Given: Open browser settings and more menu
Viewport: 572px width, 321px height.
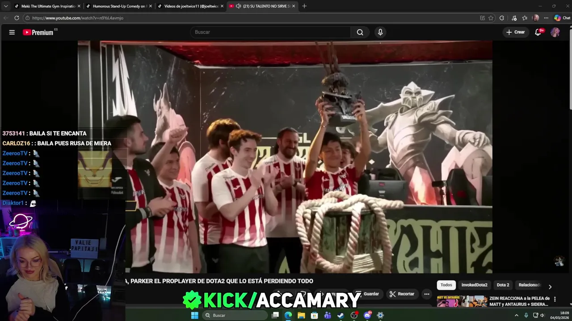Looking at the screenshot, I should (x=546, y=18).
